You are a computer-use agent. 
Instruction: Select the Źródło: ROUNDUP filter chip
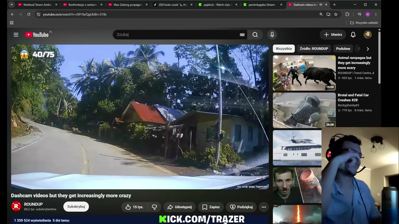click(x=314, y=49)
